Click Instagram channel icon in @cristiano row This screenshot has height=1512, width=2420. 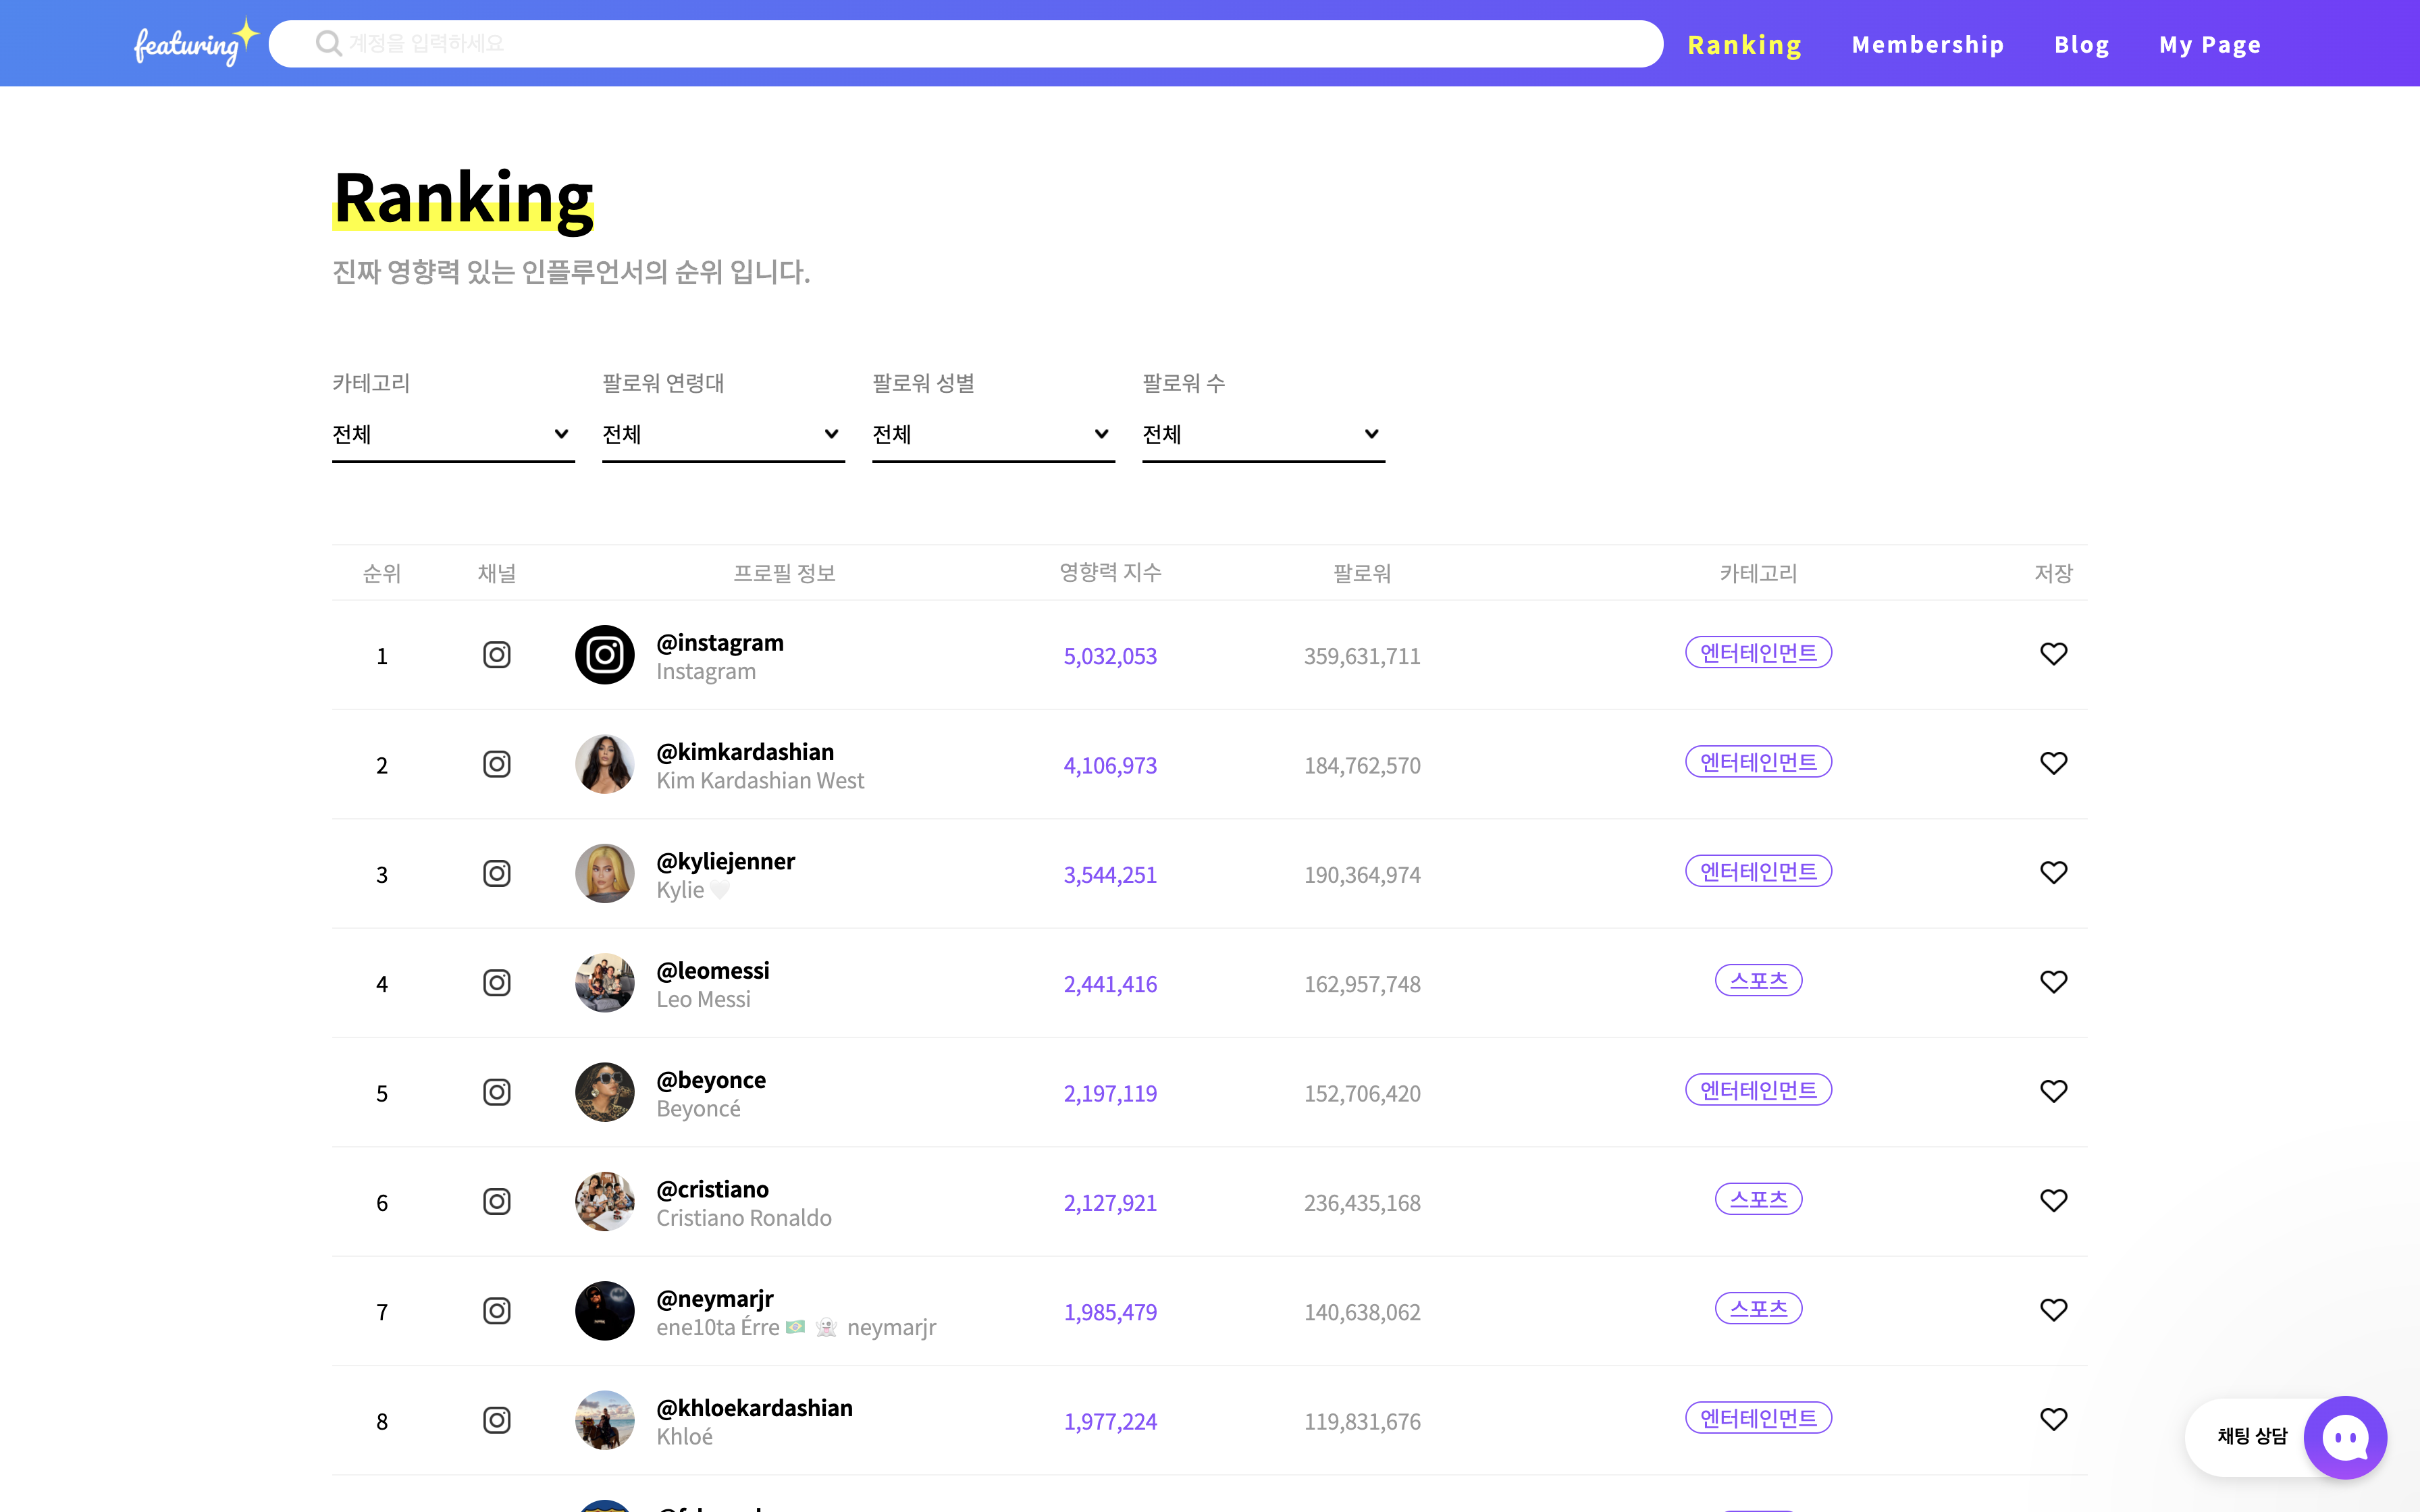coord(497,1202)
